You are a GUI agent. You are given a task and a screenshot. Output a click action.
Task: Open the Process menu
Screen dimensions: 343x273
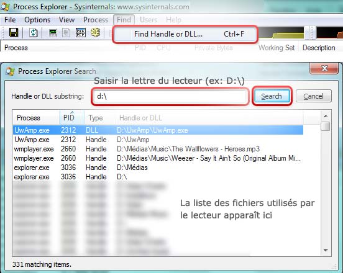(x=96, y=20)
